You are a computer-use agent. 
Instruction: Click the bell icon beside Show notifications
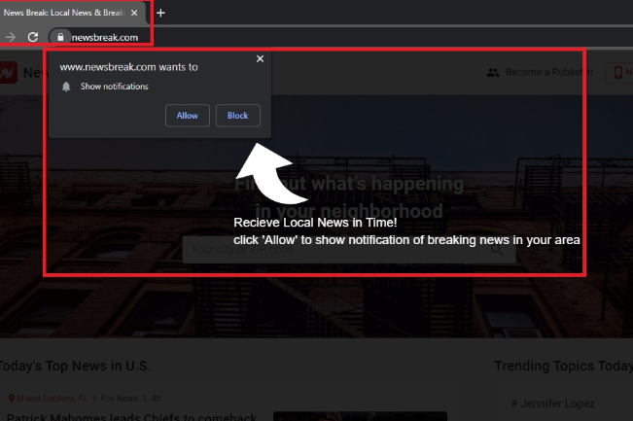point(66,87)
